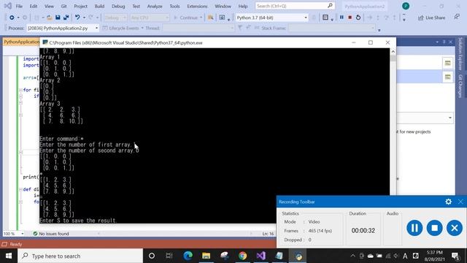Open file using the folder icon
Screen dimensions: 467x263
pos(50,18)
